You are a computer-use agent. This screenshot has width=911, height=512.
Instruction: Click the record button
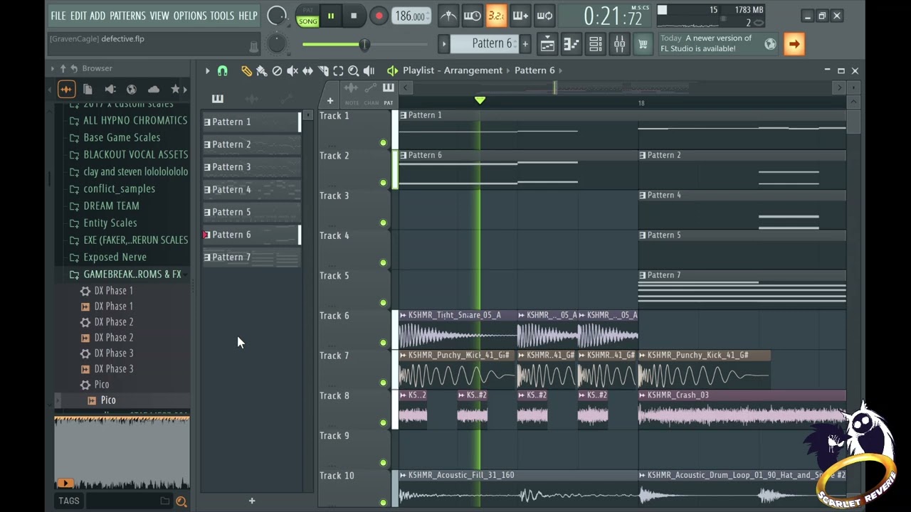pyautogui.click(x=379, y=16)
